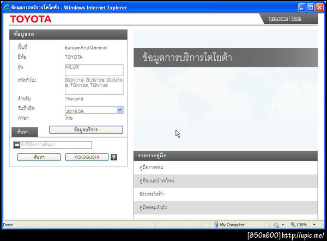Click the Done status bar text
The image size is (327, 241).
coord(8,225)
